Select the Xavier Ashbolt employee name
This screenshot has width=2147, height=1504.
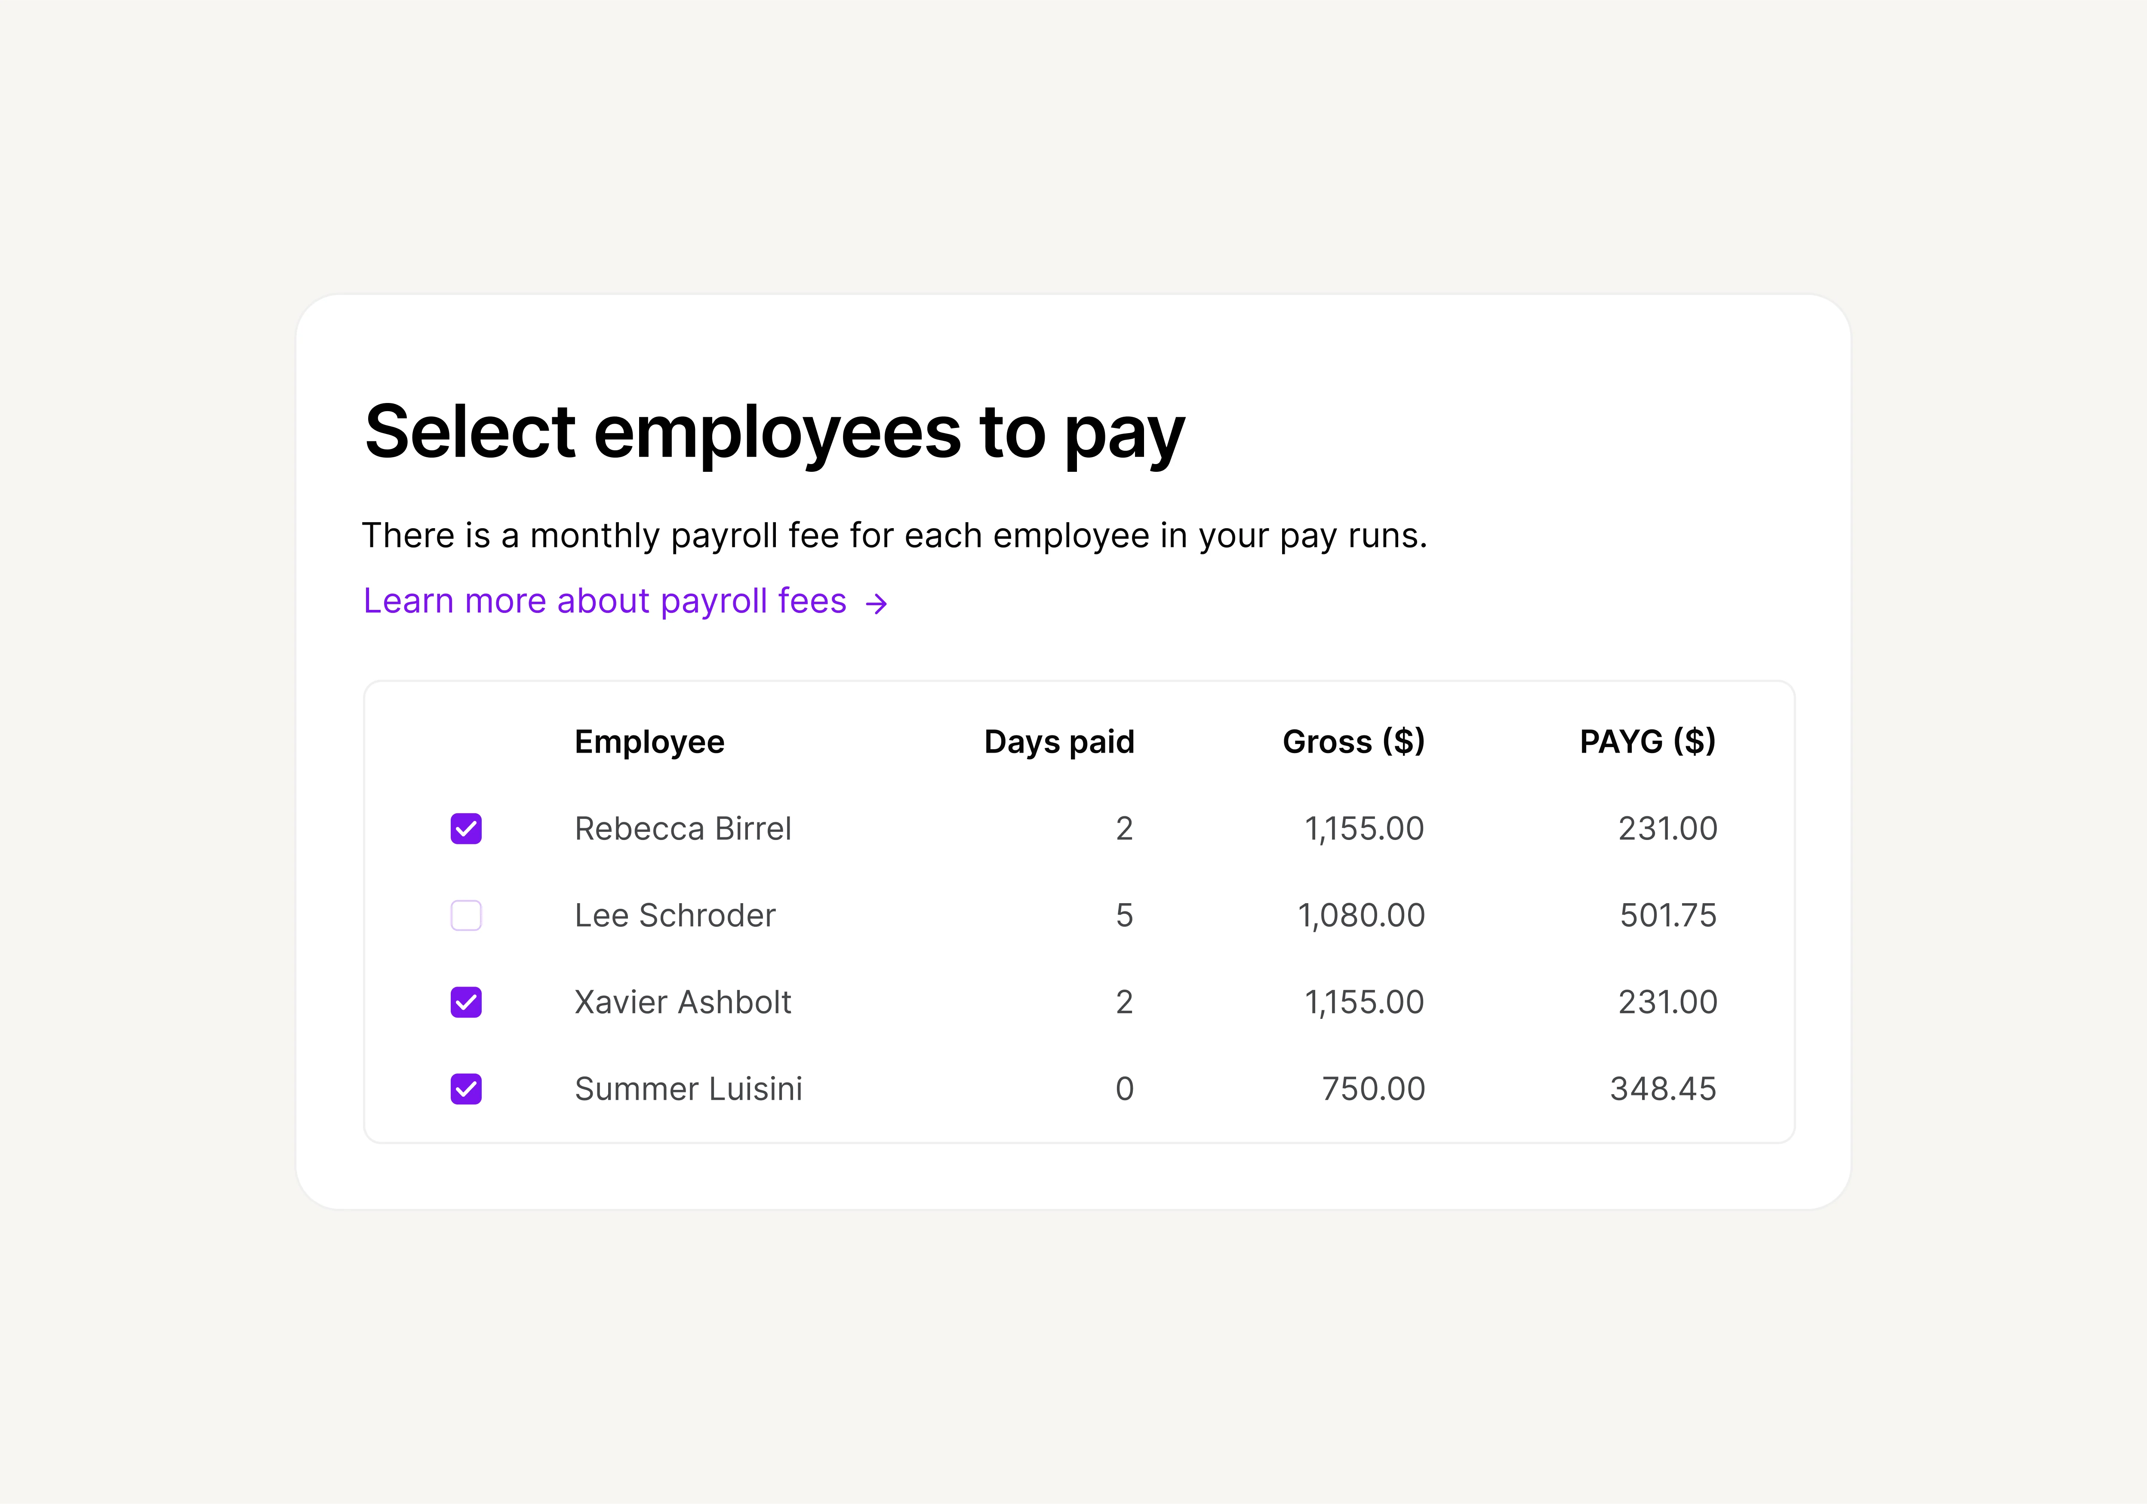[x=683, y=1002]
